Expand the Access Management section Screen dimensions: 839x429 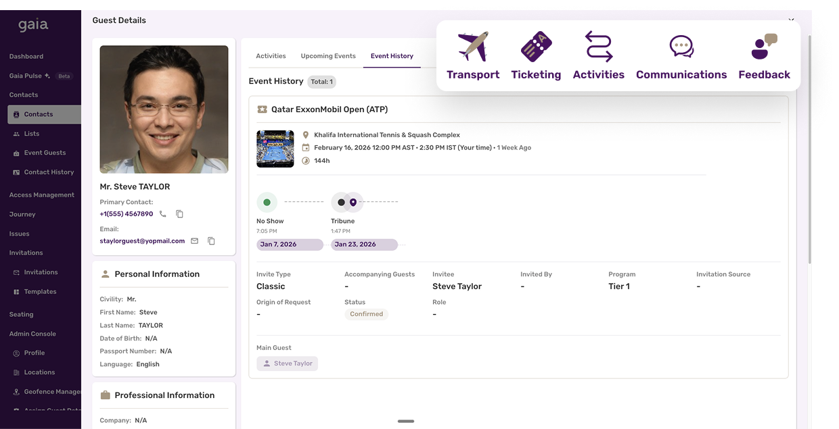(41, 195)
